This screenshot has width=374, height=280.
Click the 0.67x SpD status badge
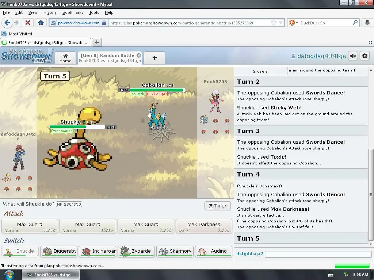[157, 94]
